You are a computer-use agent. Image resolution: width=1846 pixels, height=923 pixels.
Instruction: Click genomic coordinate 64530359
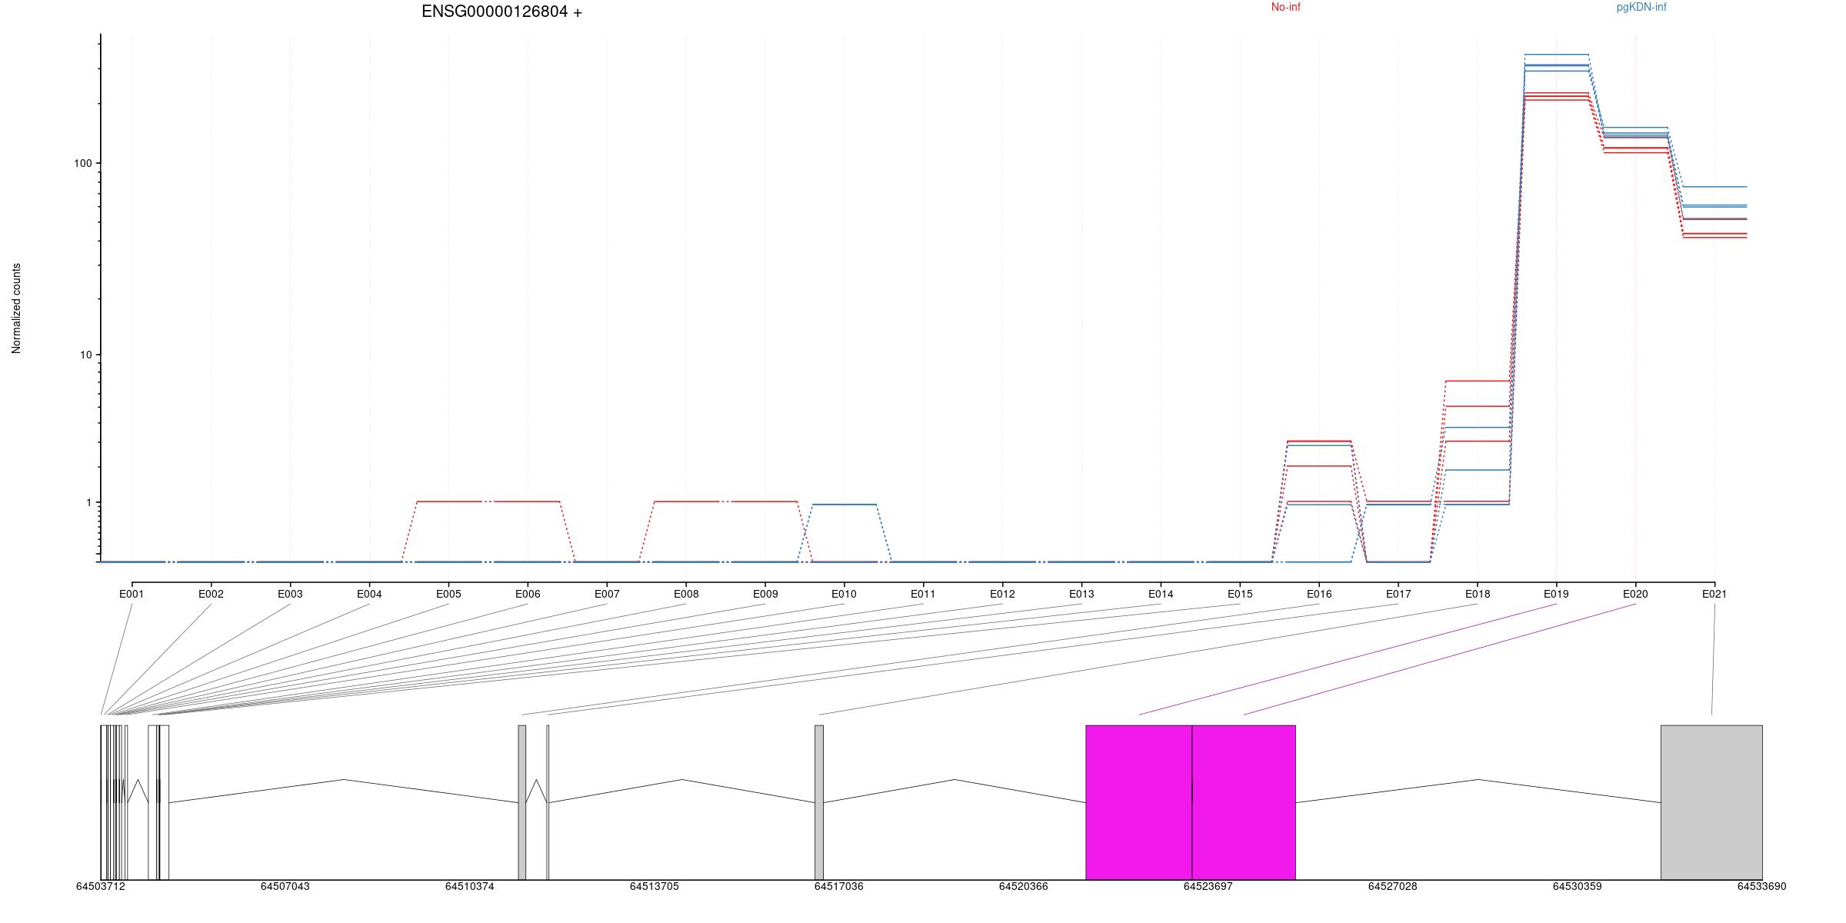click(1577, 886)
